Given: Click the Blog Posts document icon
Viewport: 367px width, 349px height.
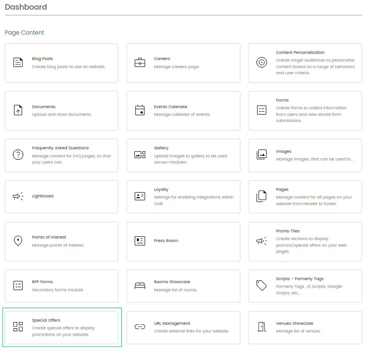Looking at the screenshot, I should click(18, 62).
